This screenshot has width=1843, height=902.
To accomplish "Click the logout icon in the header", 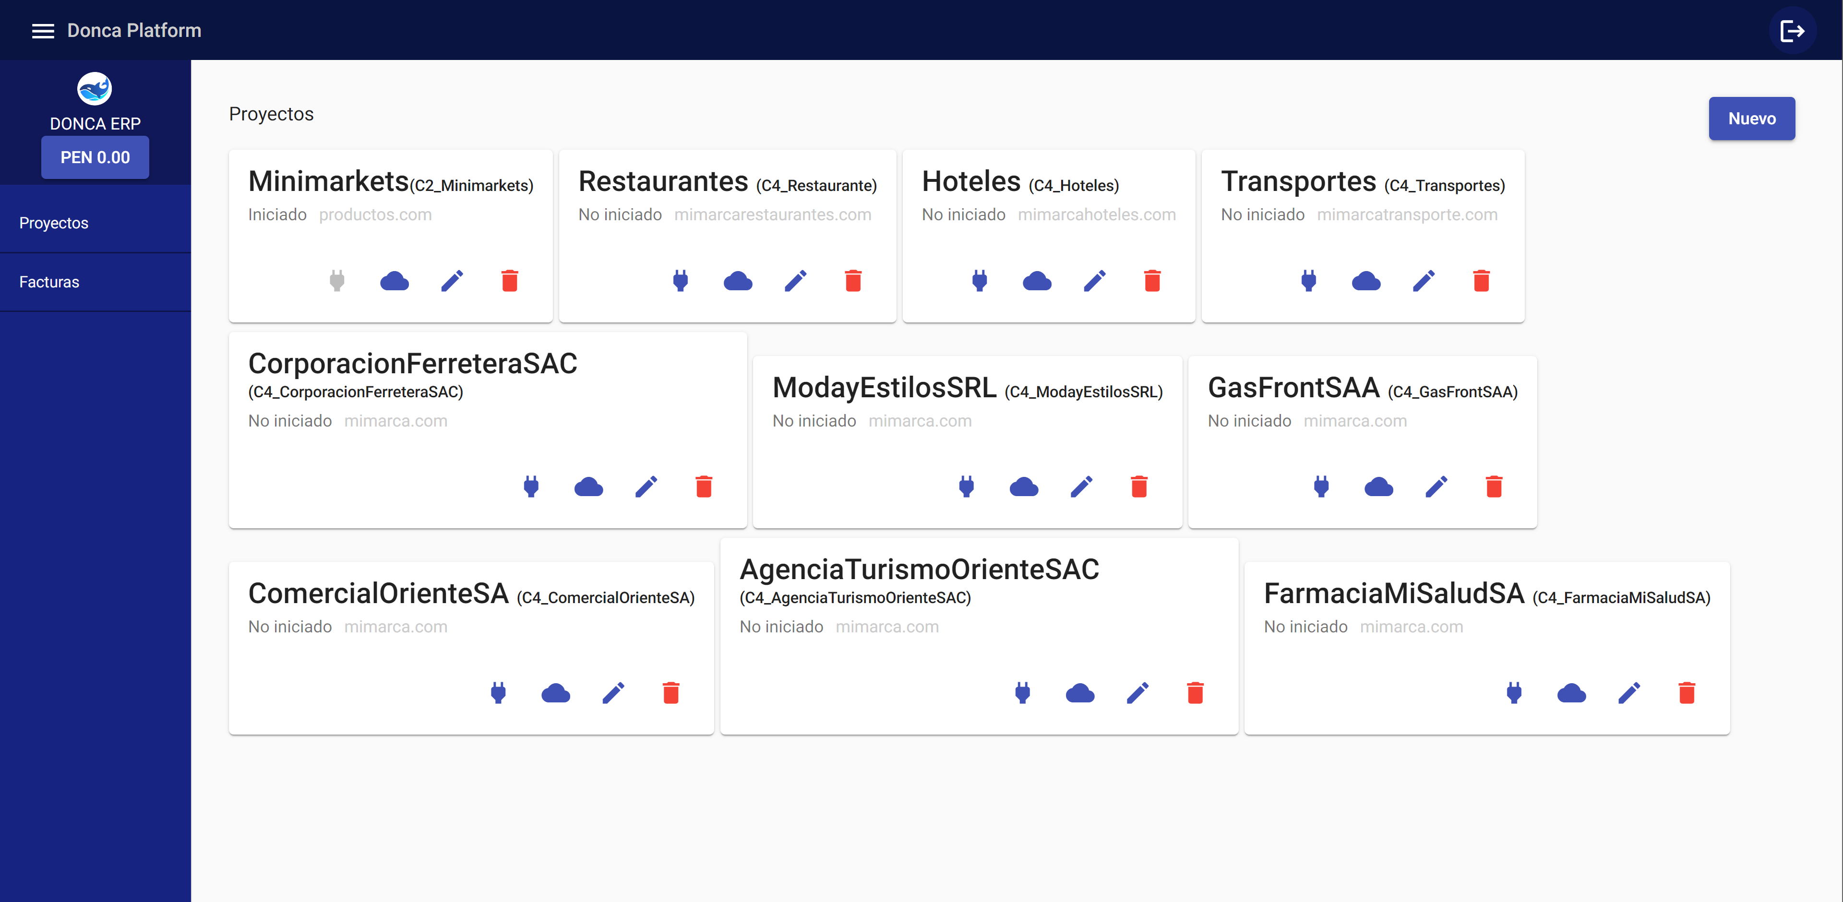I will 1792,31.
